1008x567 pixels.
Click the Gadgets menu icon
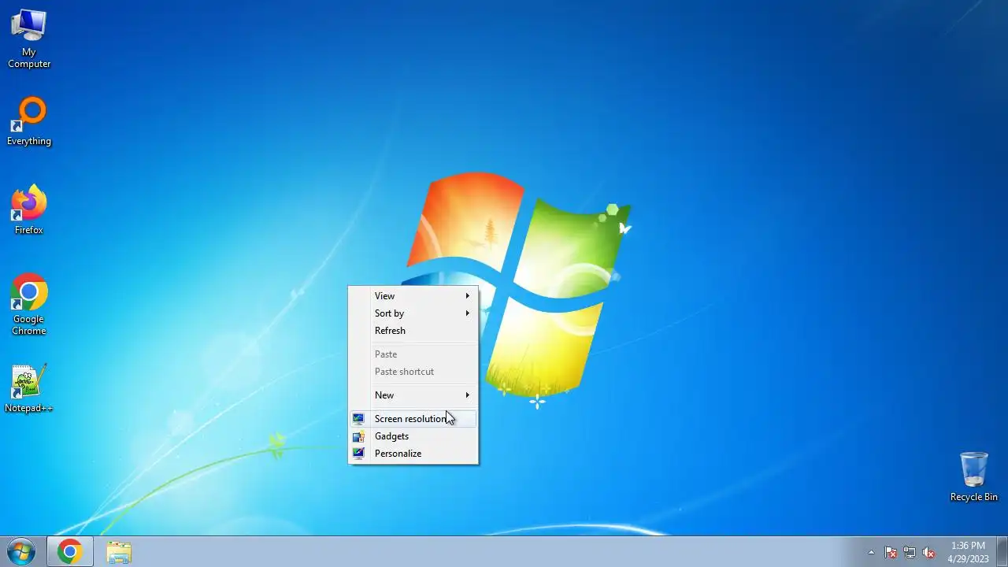(358, 436)
